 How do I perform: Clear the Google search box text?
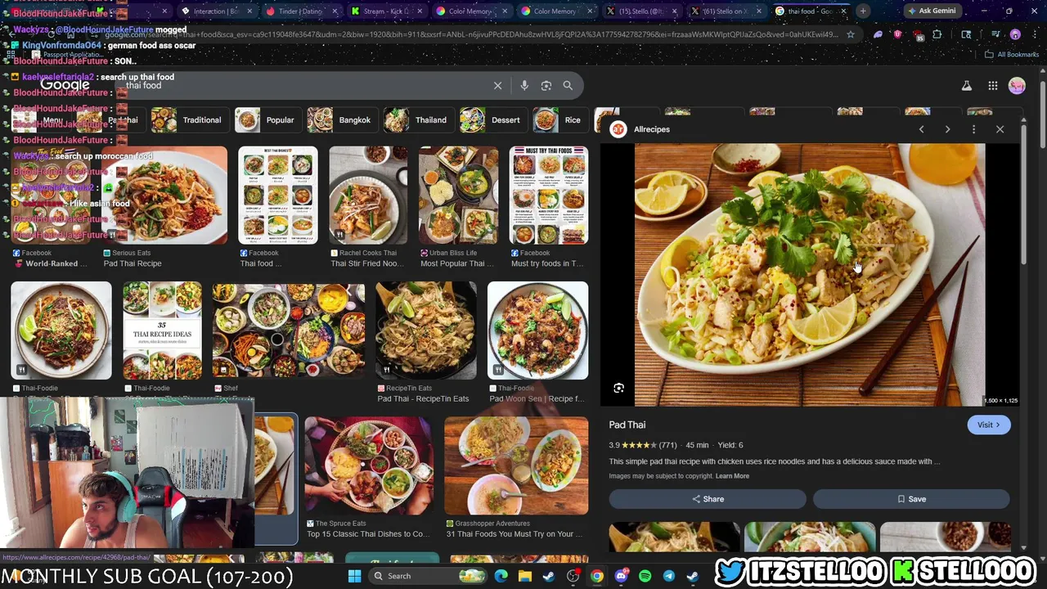click(497, 85)
